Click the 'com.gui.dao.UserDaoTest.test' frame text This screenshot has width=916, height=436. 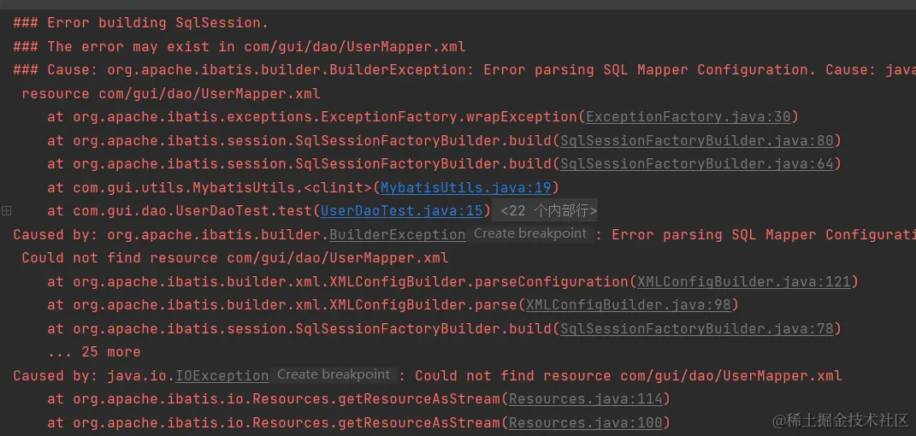192,210
